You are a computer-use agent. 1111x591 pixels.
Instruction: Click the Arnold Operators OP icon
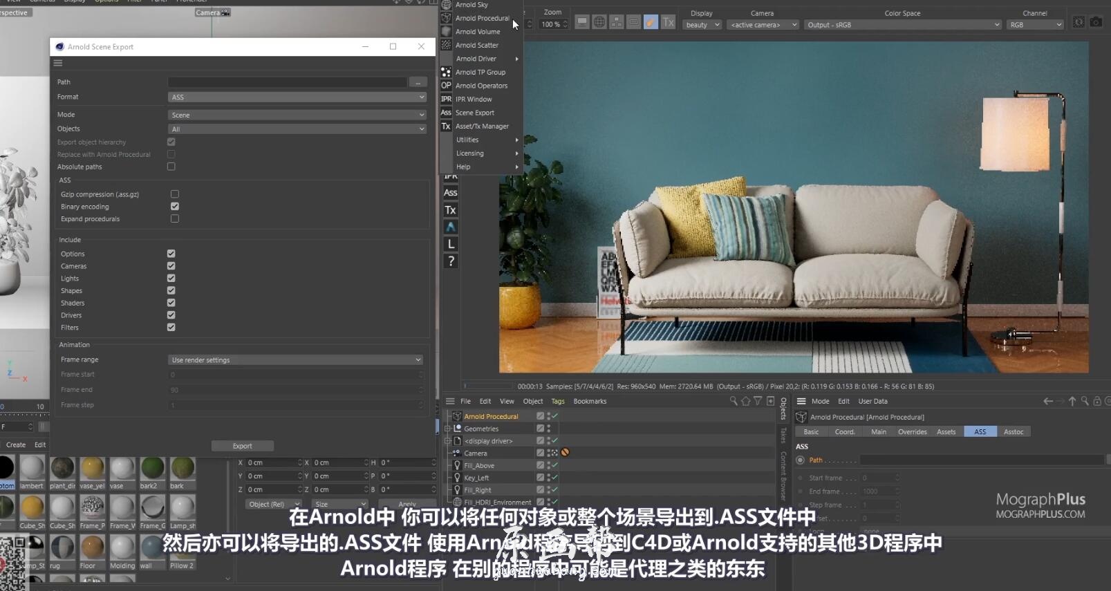(446, 86)
